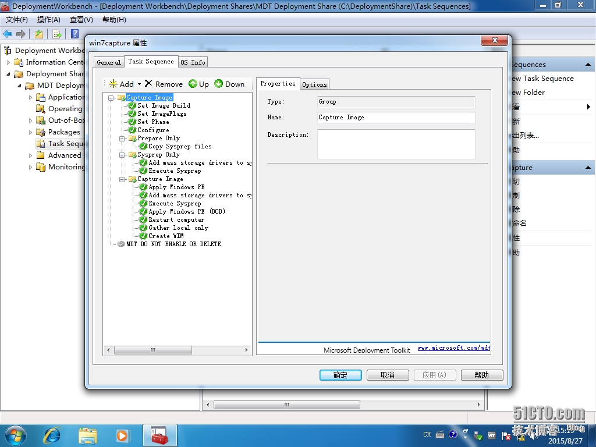
Task: Click the Add star icon
Action: coord(113,84)
